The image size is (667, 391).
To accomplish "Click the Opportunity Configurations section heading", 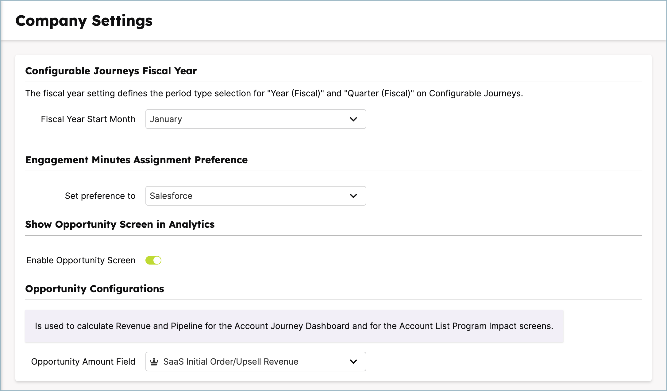I will tap(94, 289).
